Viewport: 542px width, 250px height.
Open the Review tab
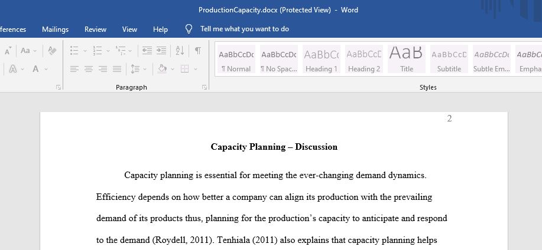[95, 29]
